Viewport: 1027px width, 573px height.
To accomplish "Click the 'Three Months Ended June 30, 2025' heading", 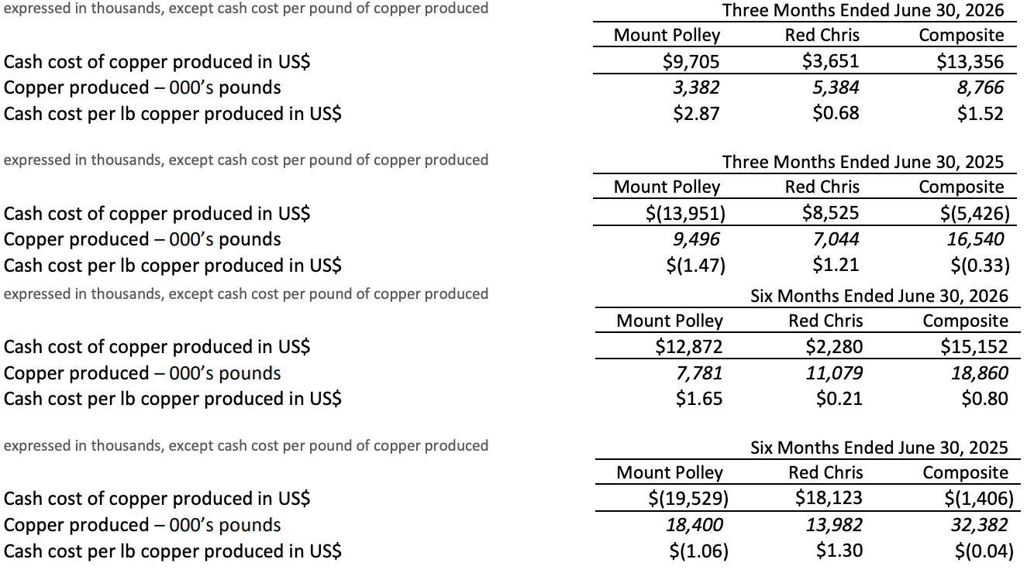I will pos(863,162).
